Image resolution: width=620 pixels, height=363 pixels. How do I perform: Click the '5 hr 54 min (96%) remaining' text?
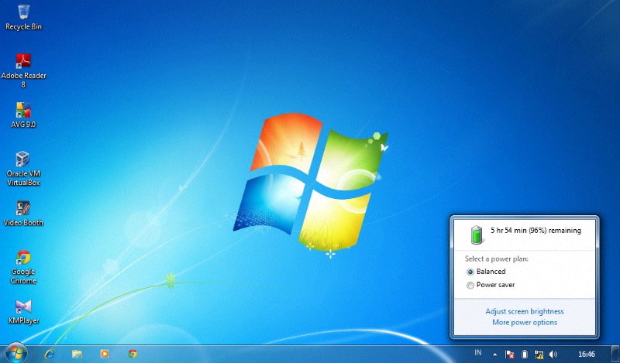tap(536, 231)
